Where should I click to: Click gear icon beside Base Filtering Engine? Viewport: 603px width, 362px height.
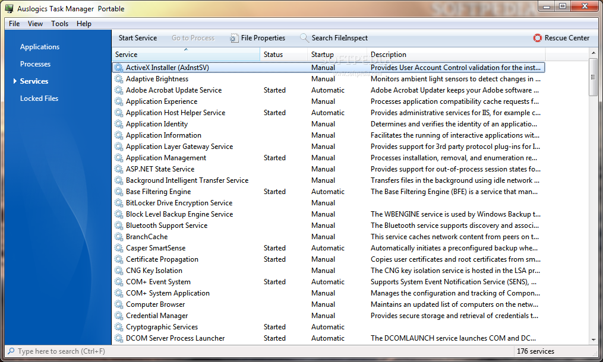(119, 191)
